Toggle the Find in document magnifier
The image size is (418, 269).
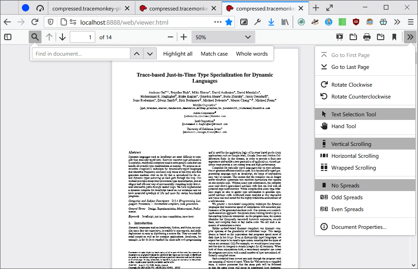[x=35, y=37]
